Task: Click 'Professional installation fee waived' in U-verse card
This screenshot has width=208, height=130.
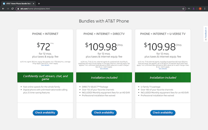Action: pyautogui.click(x=157, y=96)
